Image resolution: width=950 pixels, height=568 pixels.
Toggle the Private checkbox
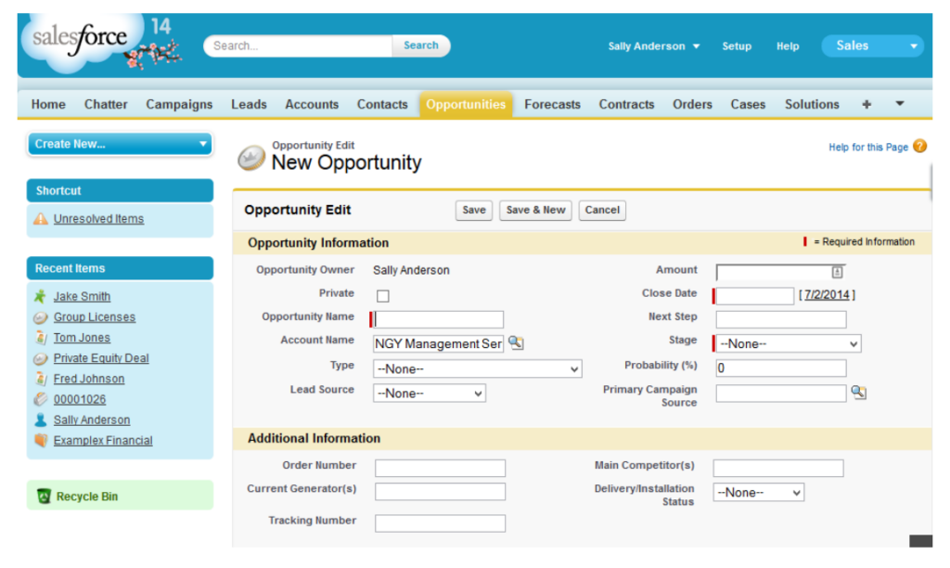click(x=383, y=296)
